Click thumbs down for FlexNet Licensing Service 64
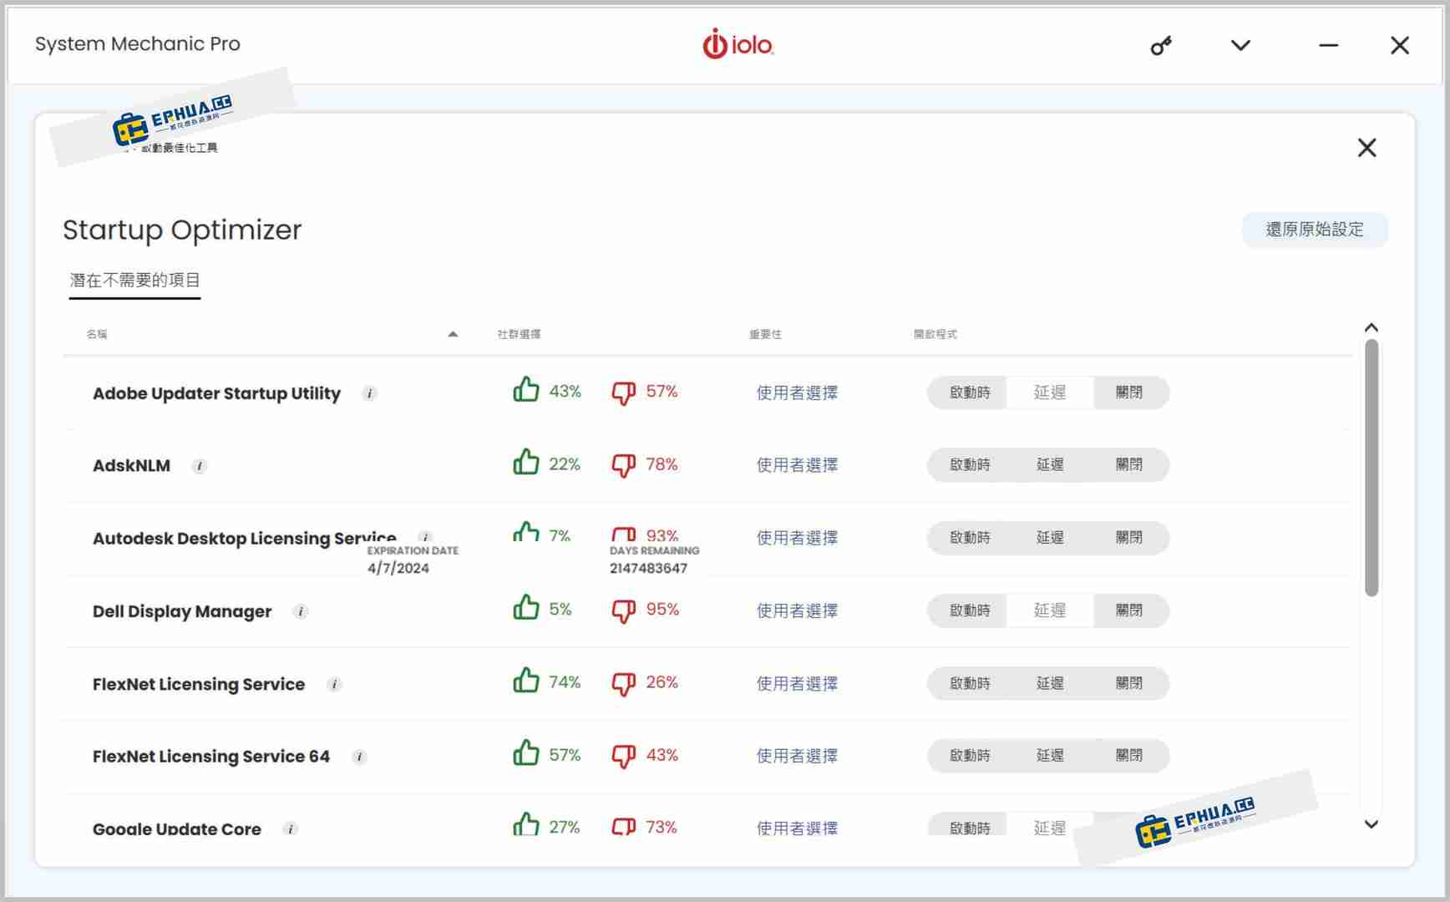Image resolution: width=1450 pixels, height=902 pixels. click(x=623, y=756)
